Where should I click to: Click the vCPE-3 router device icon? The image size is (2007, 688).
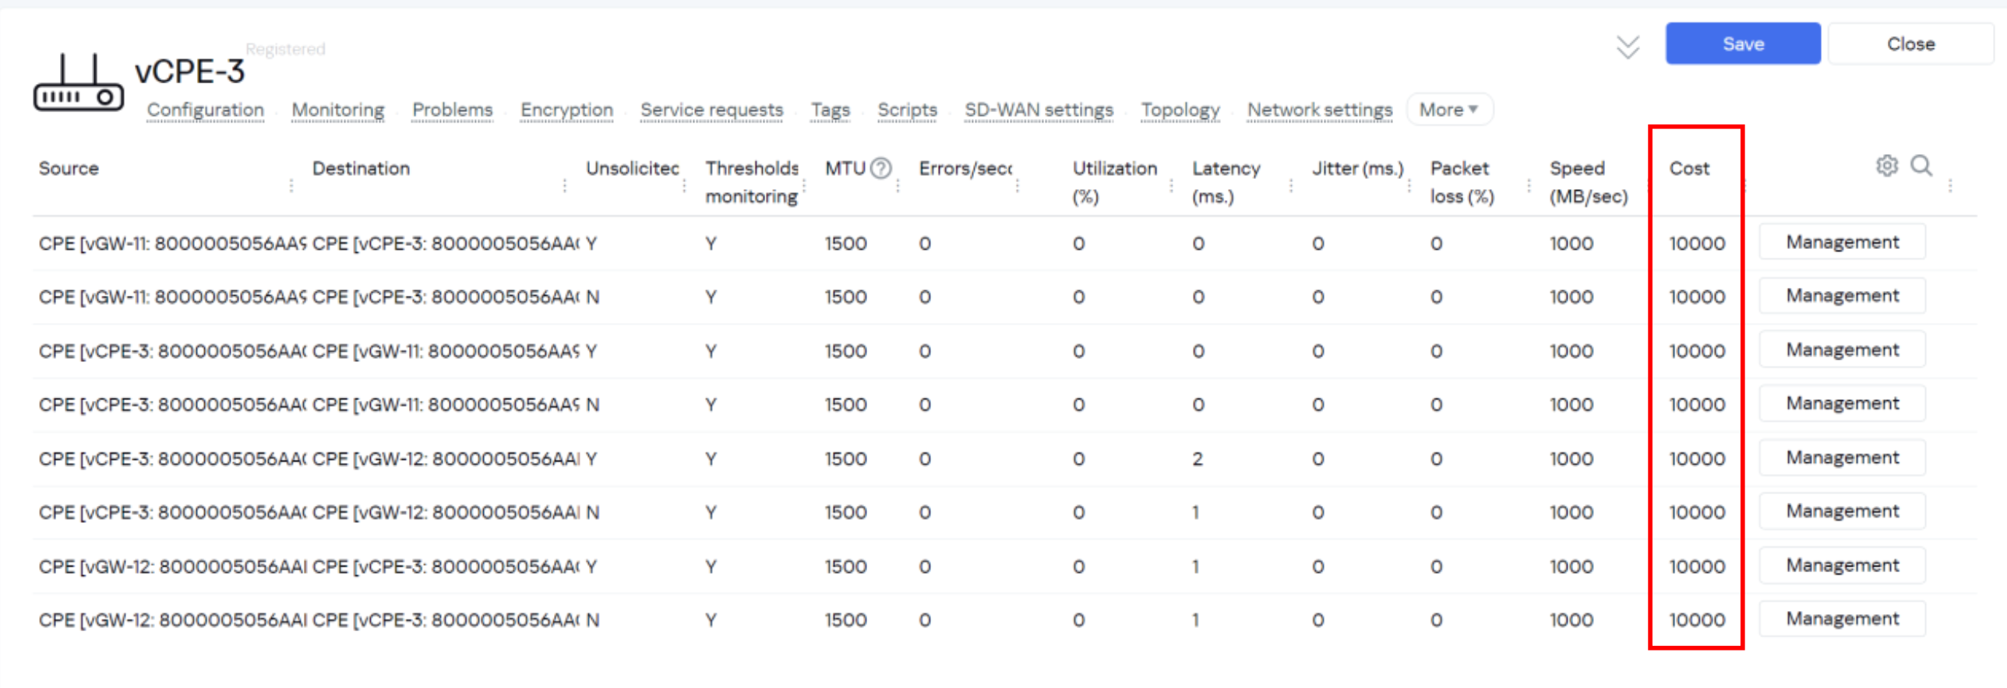[x=78, y=84]
